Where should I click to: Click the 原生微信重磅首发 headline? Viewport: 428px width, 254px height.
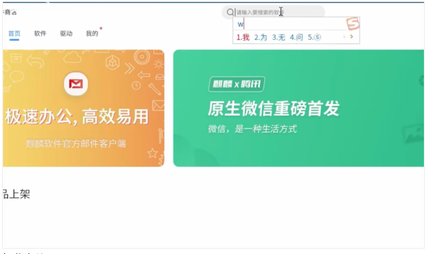point(273,108)
